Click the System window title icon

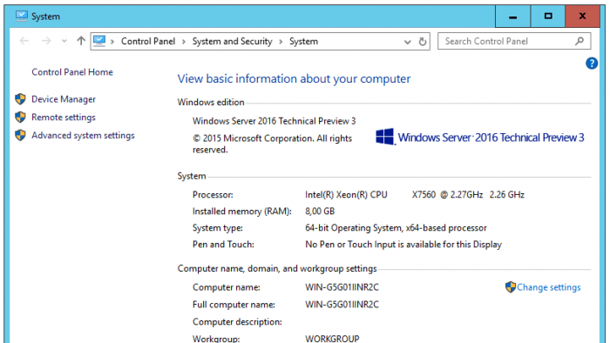point(22,16)
